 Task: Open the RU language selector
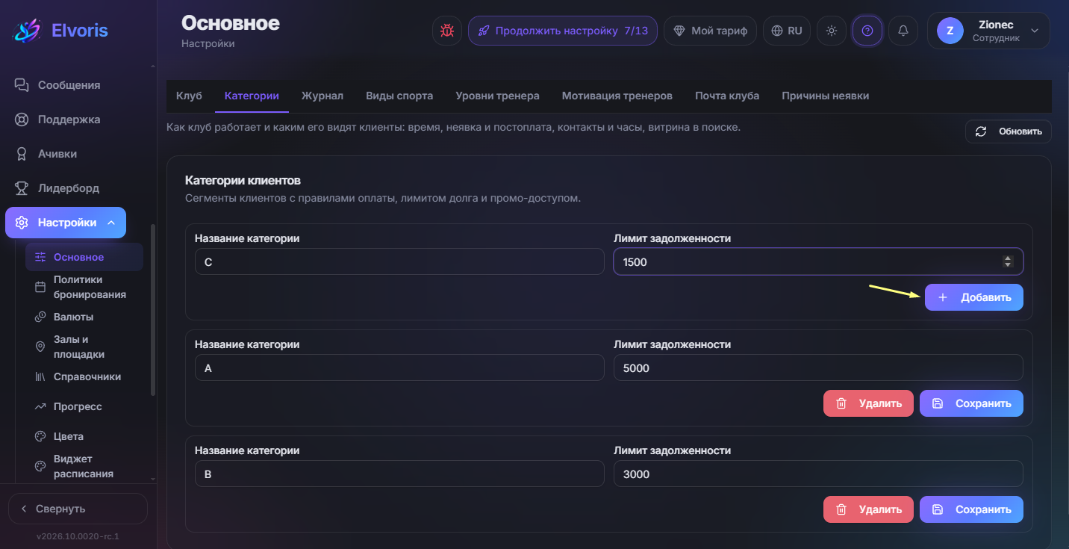click(787, 31)
